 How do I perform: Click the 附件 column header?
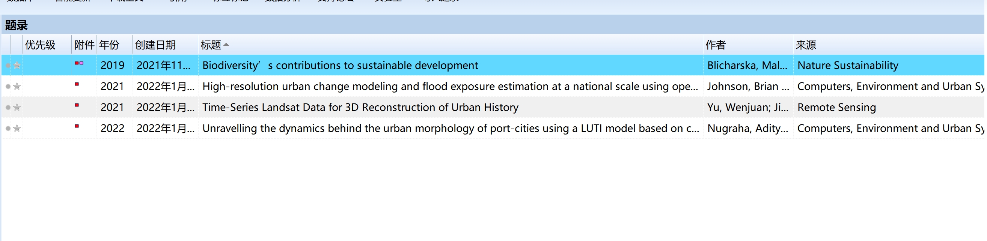(x=84, y=45)
